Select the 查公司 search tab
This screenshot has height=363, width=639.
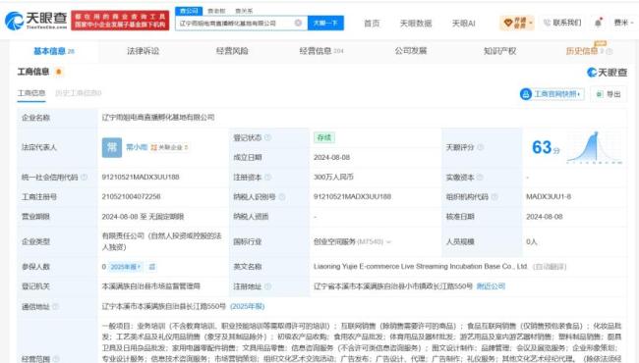point(189,11)
